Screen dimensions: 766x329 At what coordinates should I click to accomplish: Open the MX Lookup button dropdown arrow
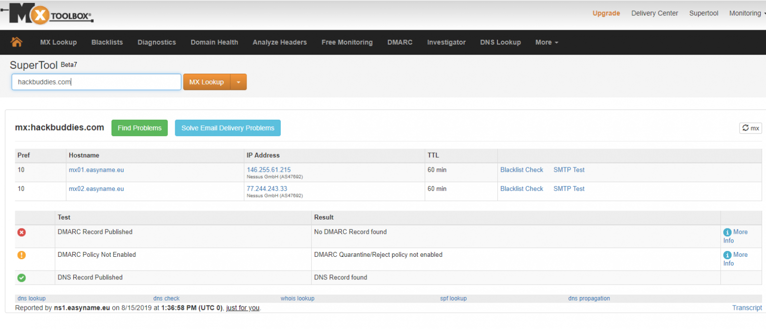coord(238,82)
